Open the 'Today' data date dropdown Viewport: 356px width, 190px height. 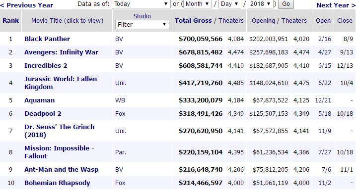[141, 4]
